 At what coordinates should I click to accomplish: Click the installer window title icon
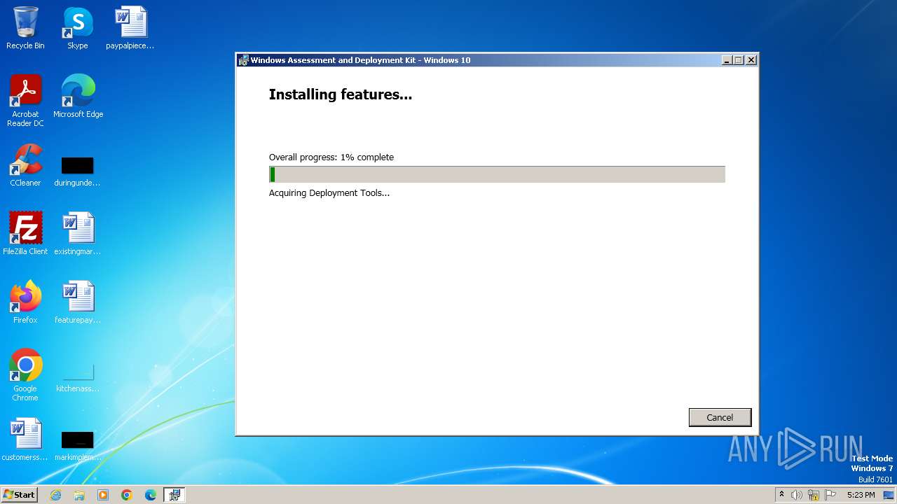(243, 60)
